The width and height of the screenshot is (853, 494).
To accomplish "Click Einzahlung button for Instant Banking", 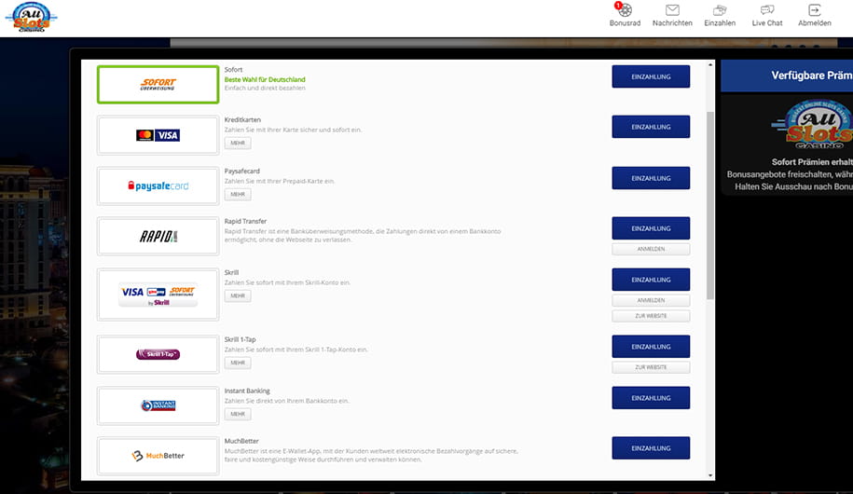I will [651, 398].
